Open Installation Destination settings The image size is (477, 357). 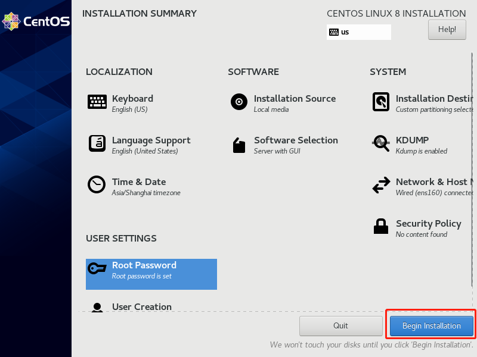click(x=435, y=98)
